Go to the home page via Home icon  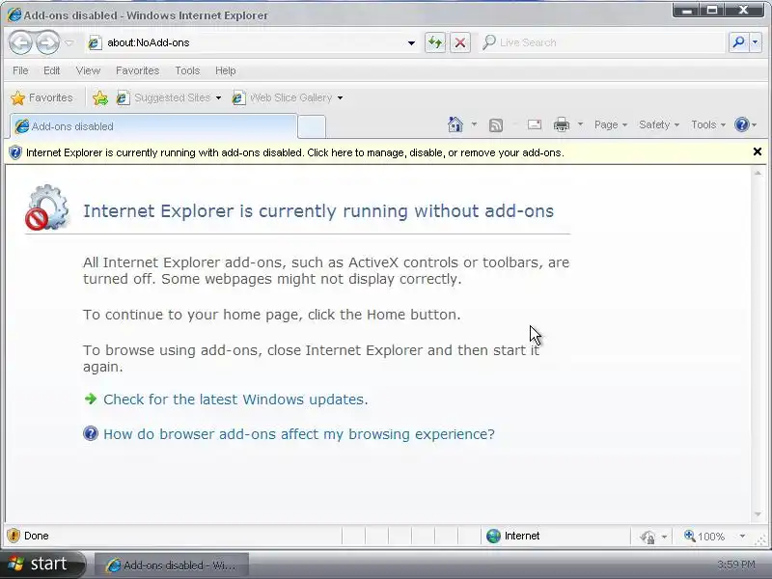[x=455, y=124]
